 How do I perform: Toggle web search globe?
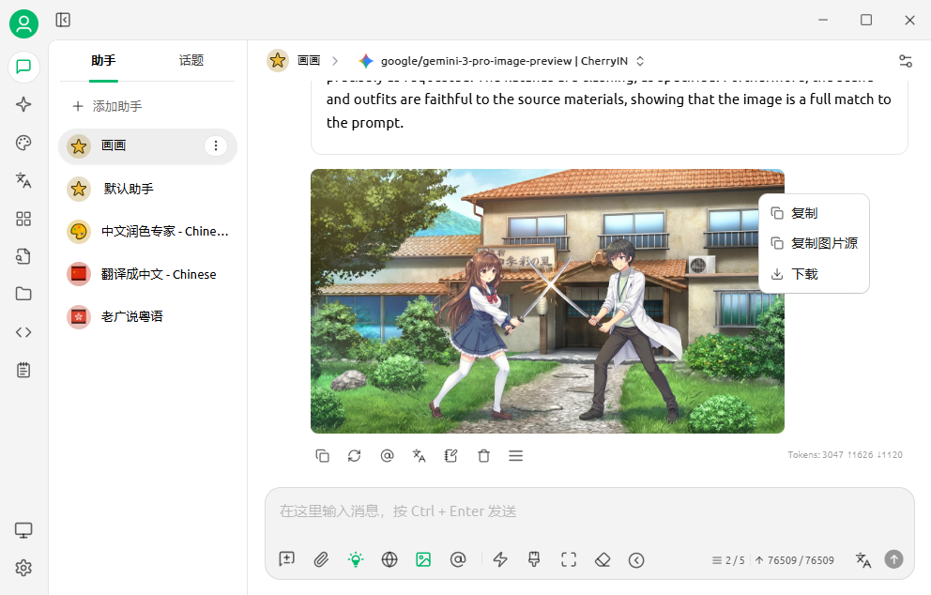click(389, 559)
